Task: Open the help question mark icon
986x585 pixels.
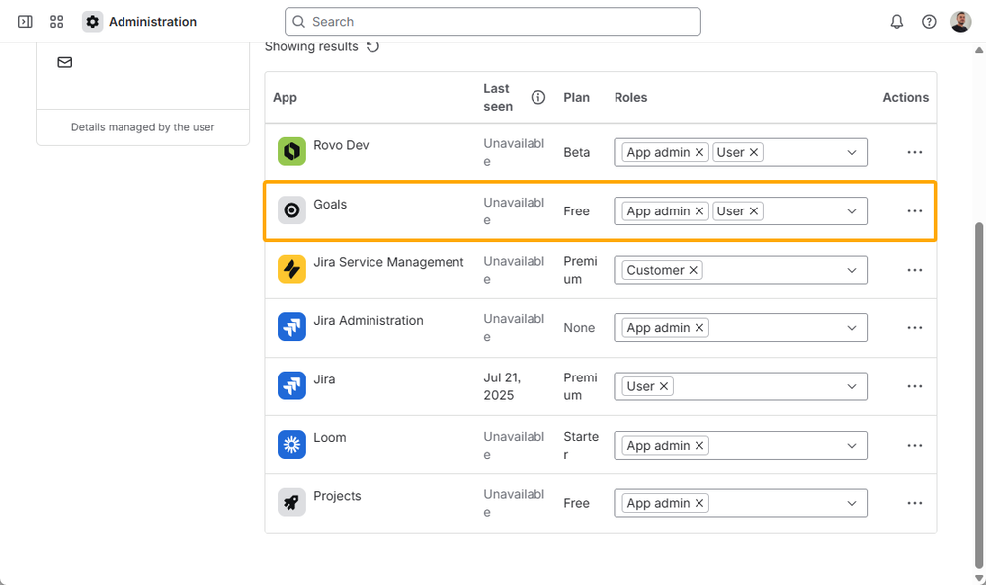Action: [929, 22]
